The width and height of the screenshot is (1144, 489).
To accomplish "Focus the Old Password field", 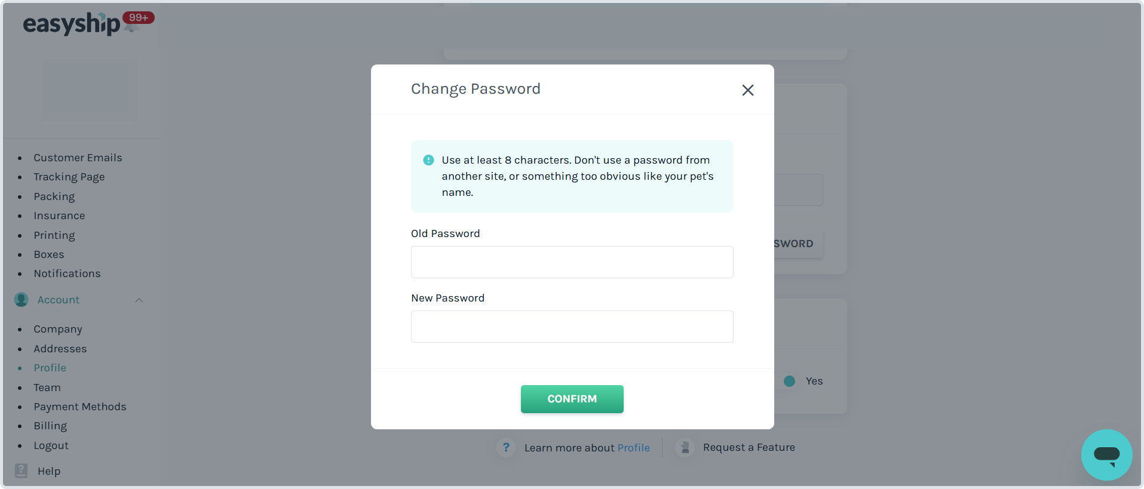I will click(x=572, y=262).
